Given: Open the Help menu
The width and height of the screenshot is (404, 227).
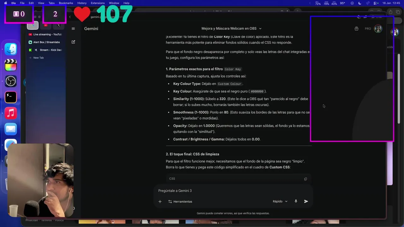Looking at the screenshot, I should pos(126,3).
